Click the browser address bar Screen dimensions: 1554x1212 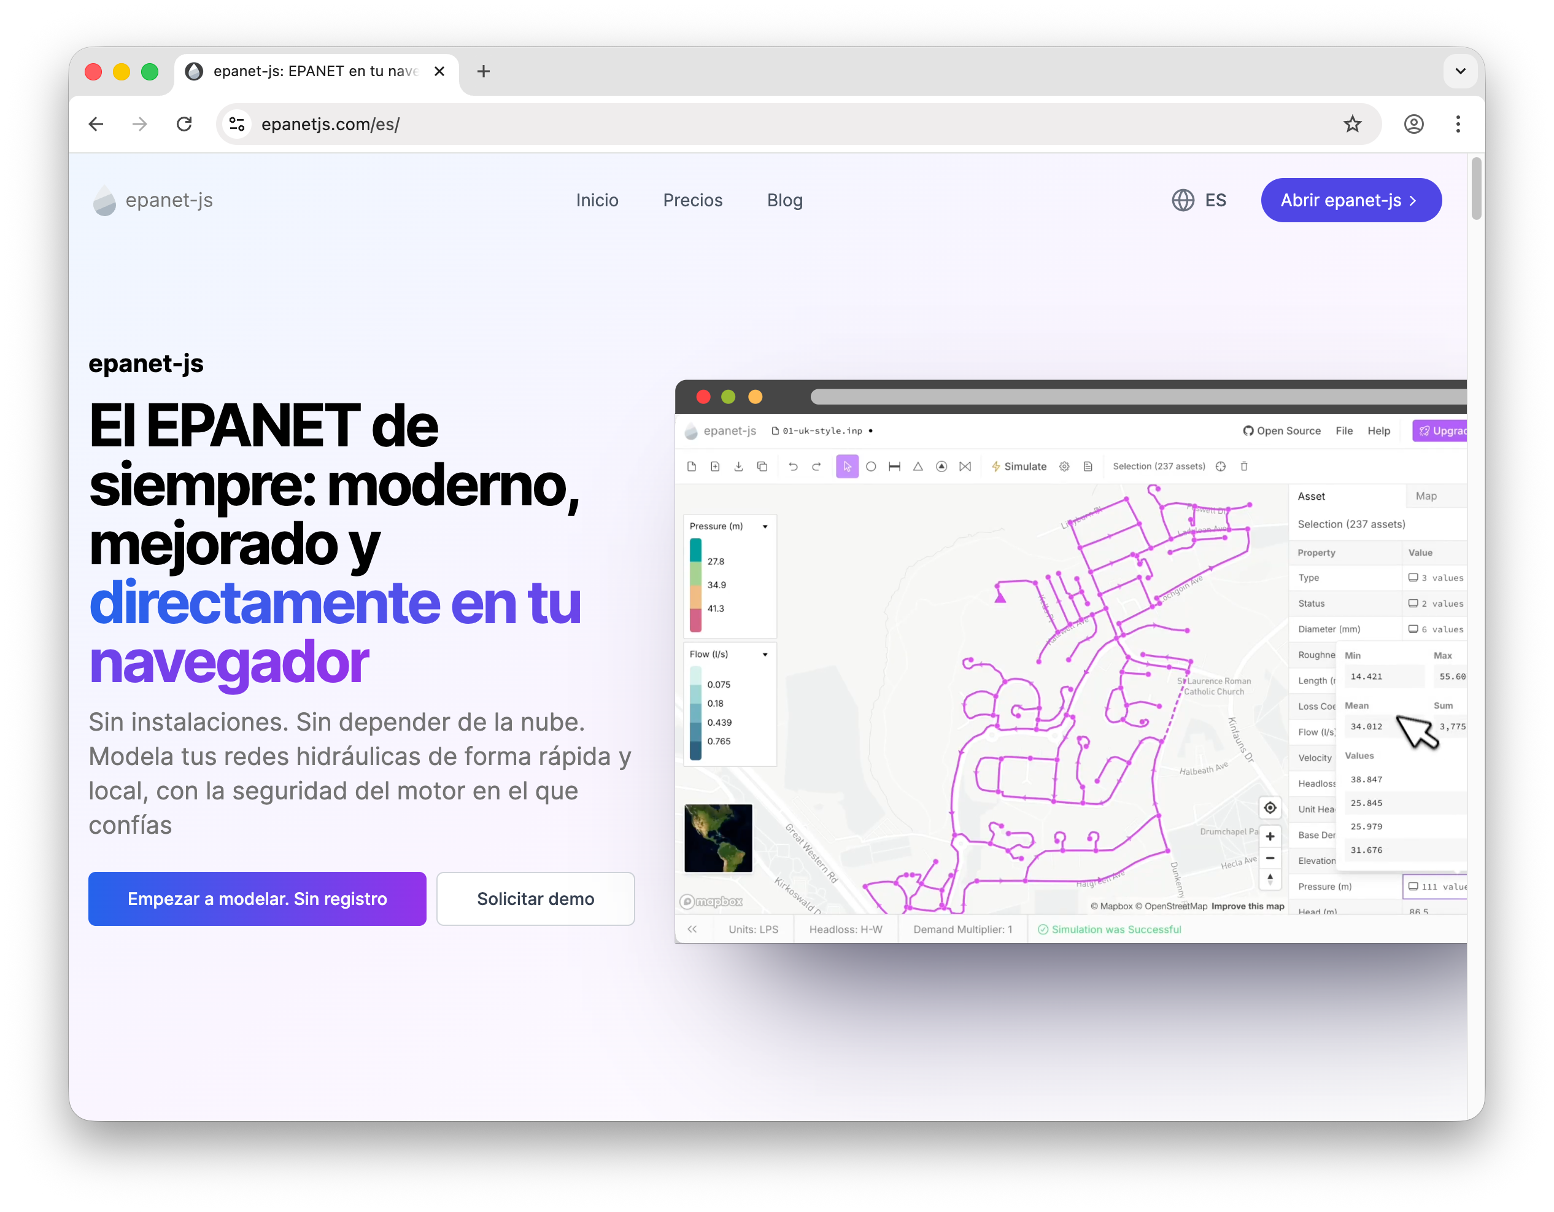point(498,124)
